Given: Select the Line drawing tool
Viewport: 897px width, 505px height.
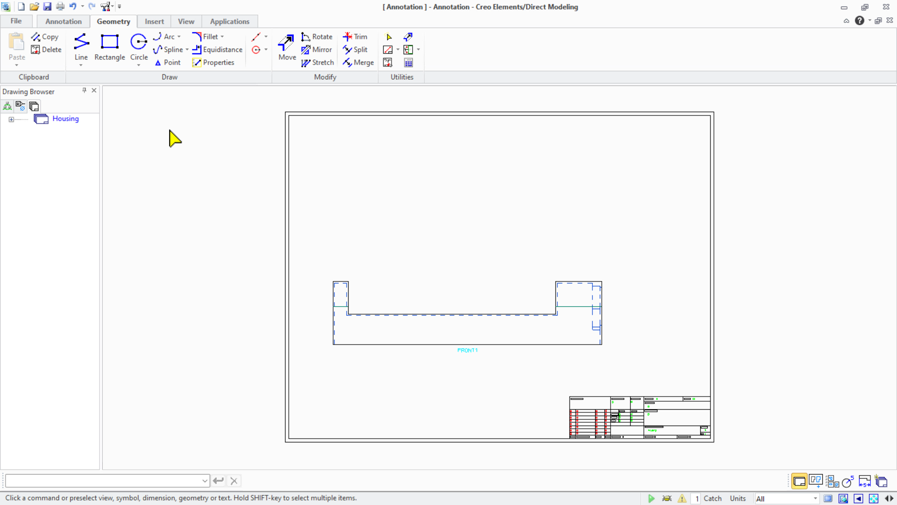Looking at the screenshot, I should point(81,47).
